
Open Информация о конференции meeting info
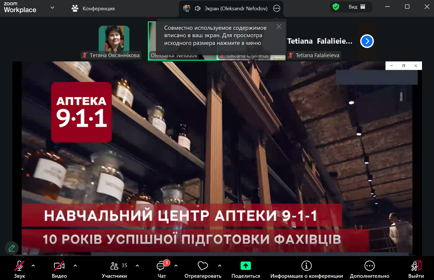(306, 269)
